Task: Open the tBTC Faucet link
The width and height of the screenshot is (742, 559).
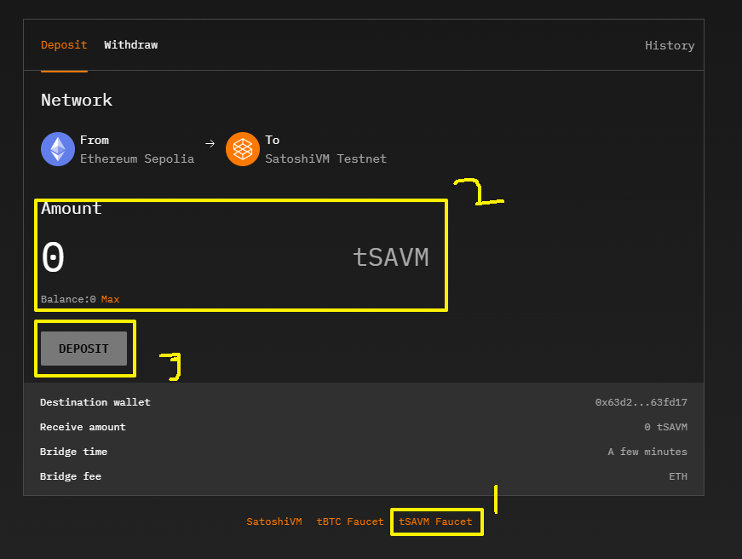Action: [x=350, y=522]
